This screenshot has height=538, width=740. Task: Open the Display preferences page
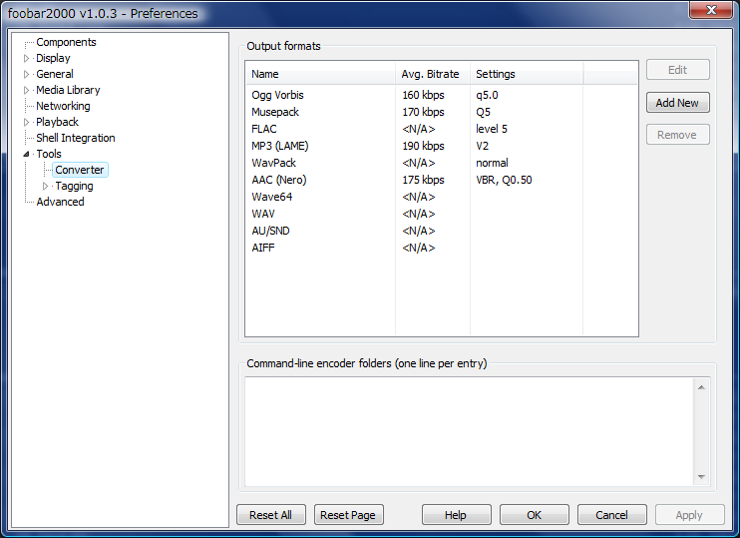[x=53, y=58]
